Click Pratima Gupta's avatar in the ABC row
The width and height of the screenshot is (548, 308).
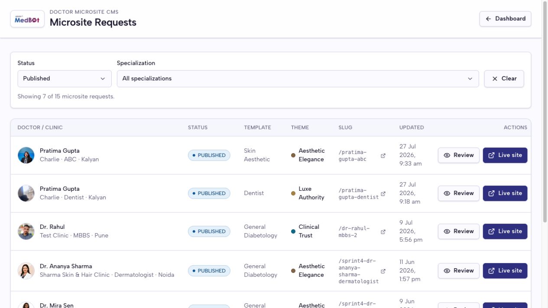26,155
